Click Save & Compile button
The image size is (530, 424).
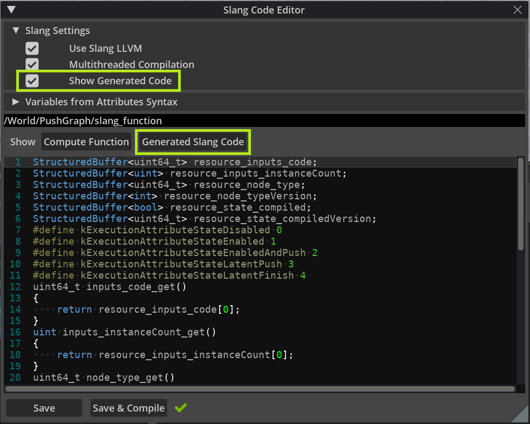pyautogui.click(x=128, y=408)
